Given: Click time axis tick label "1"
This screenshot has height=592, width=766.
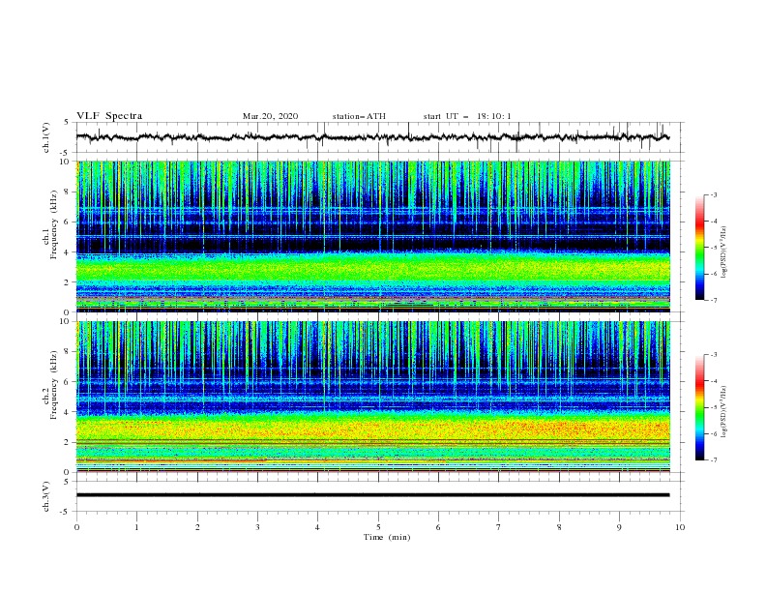Looking at the screenshot, I should (136, 527).
